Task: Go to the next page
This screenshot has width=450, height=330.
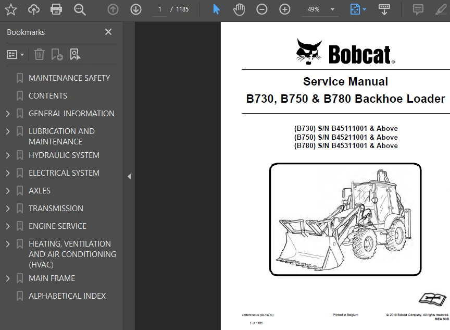Action: 135,9
